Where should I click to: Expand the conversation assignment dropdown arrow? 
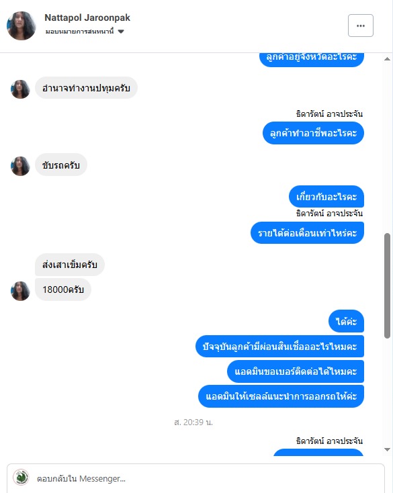pos(121,32)
